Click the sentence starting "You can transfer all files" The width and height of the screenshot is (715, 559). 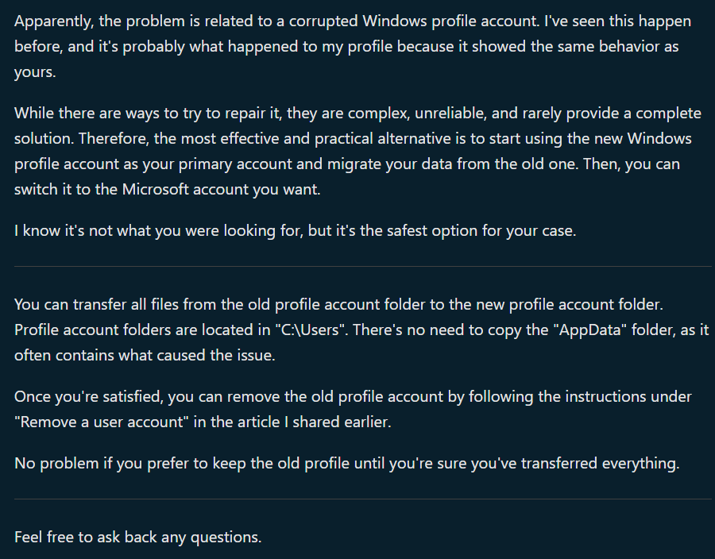click(338, 305)
